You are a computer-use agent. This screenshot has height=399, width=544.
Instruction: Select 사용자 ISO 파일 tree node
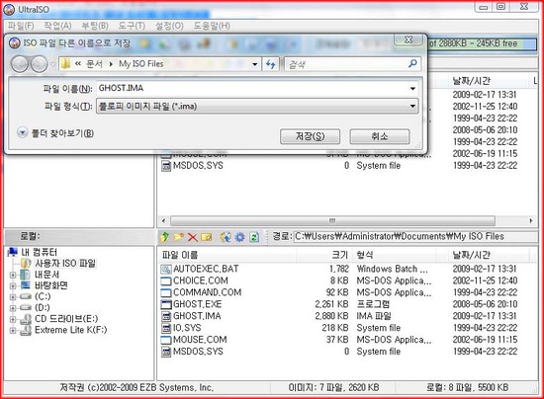point(65,264)
